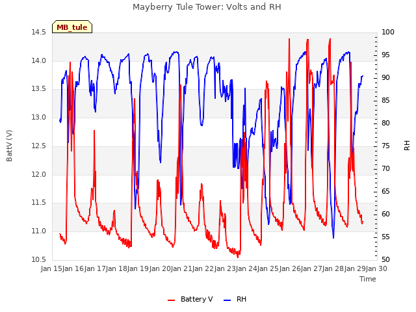Viewport: 416px width, 312px height.
Task: Click the 80 tick label on RH axis
Action: 385,123
